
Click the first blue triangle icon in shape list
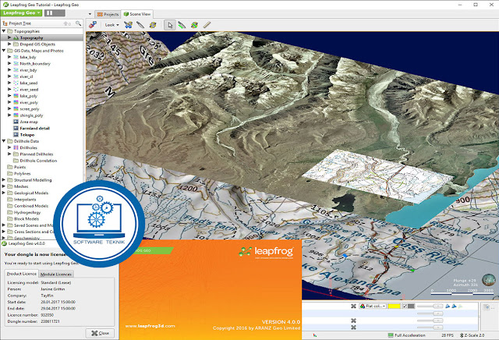coord(448,306)
